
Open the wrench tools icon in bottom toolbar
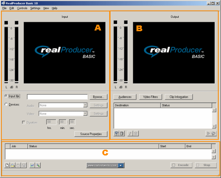[37, 165]
